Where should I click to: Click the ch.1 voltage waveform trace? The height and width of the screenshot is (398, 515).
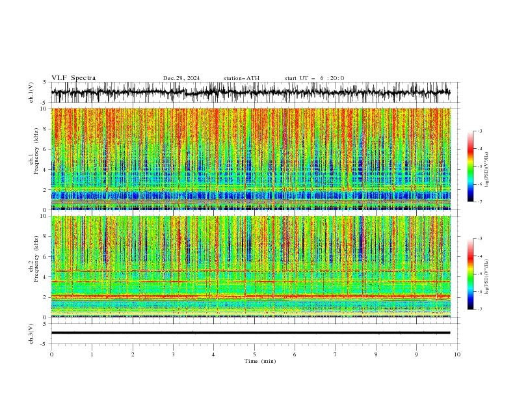tap(250, 92)
